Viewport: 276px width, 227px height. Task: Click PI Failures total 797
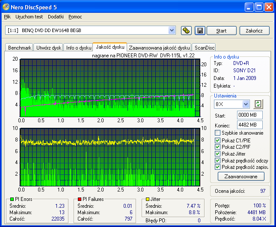128,219
